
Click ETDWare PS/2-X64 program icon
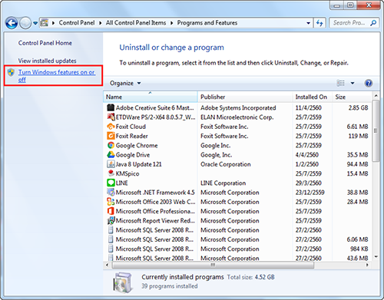click(111, 117)
